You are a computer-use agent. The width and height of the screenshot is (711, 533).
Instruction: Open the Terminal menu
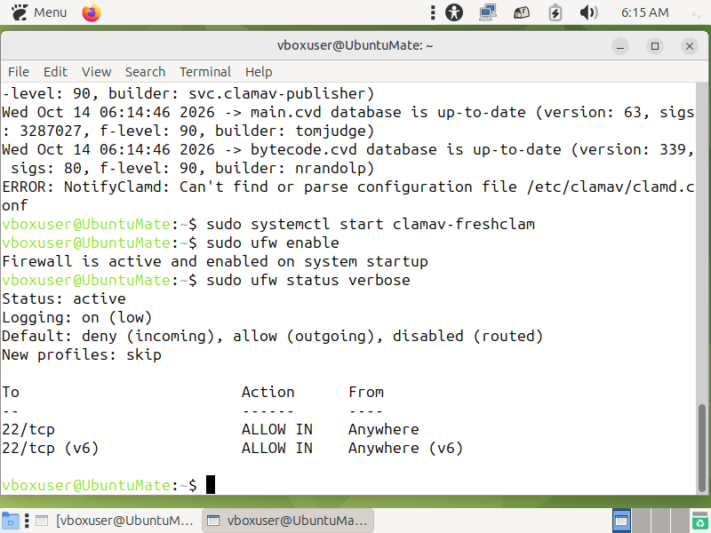[x=205, y=72]
